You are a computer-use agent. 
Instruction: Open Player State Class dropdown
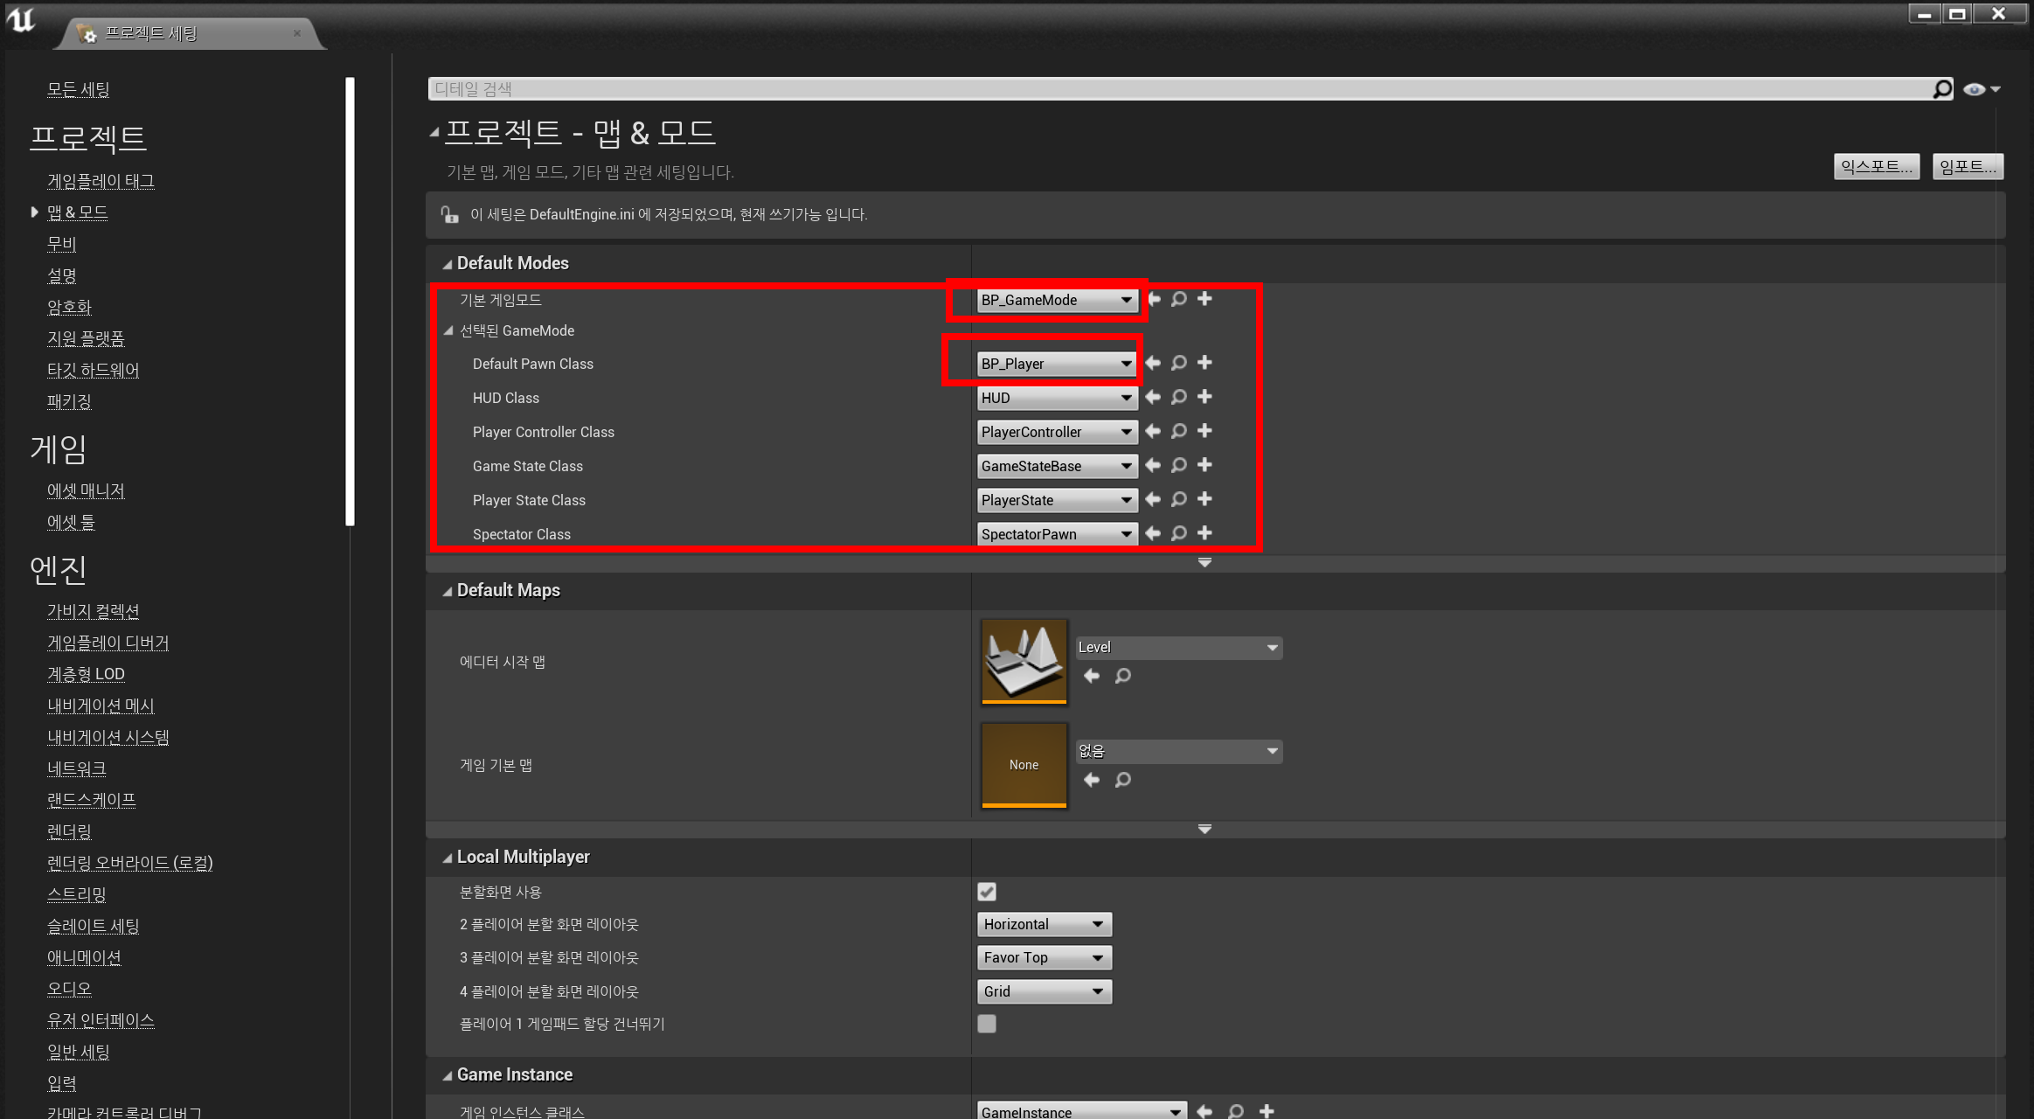[x=1057, y=500]
